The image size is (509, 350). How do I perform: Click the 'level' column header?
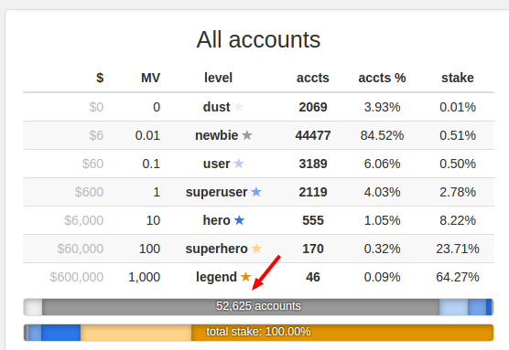pyautogui.click(x=218, y=78)
